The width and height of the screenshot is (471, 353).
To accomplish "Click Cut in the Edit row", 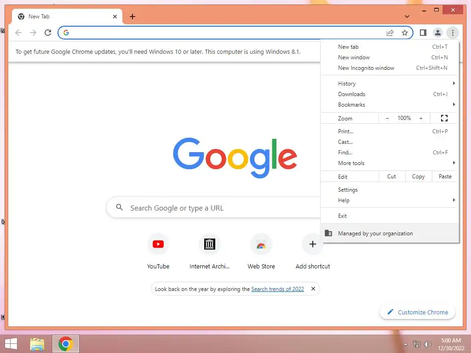I will (x=392, y=176).
